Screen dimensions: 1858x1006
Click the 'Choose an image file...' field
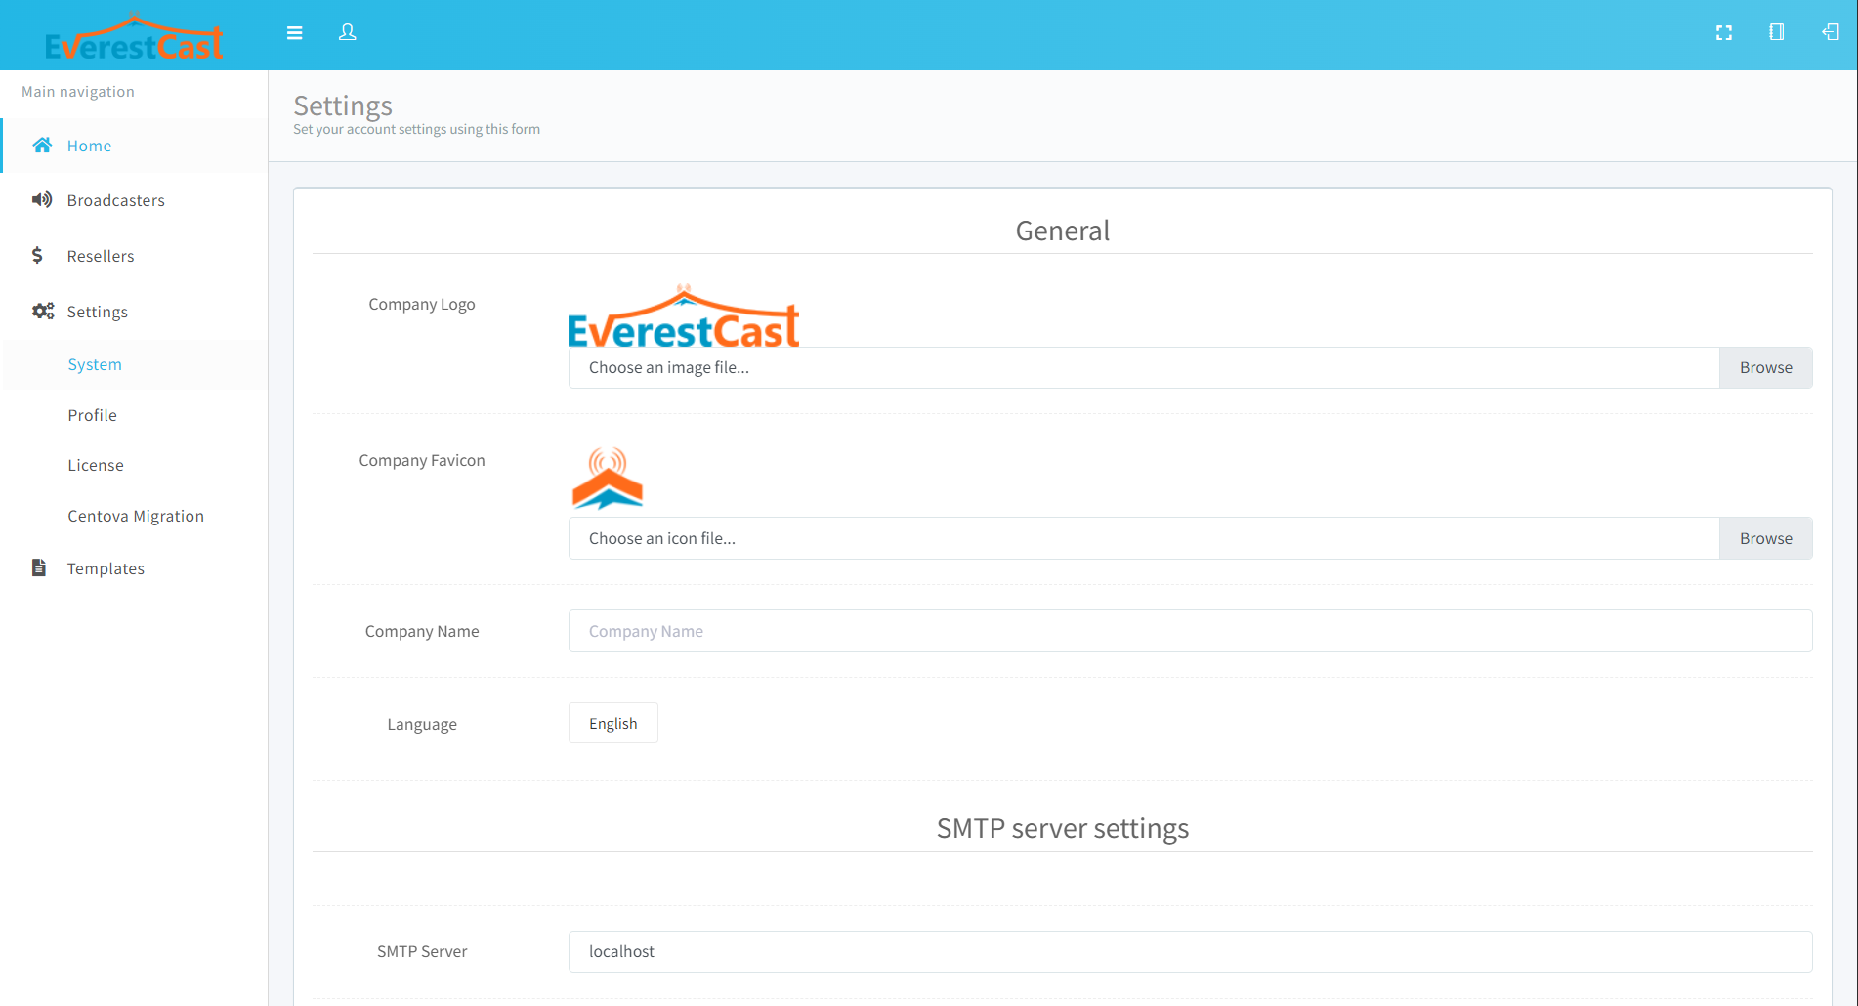[x=1144, y=367]
